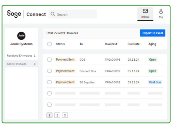The width and height of the screenshot is (174, 127).
Task: Click Joule Systems company name
Action: 21,44
